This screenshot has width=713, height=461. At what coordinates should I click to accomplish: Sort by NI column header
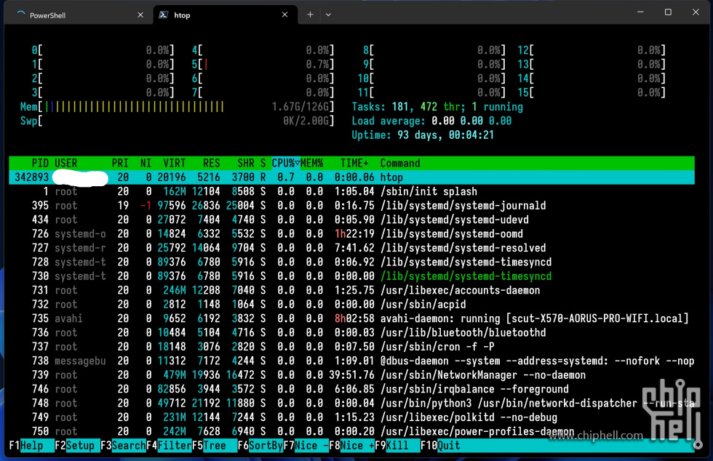point(146,163)
